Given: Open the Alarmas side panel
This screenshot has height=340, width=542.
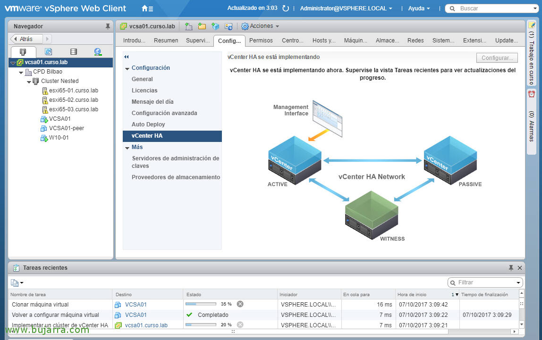Looking at the screenshot, I should pyautogui.click(x=532, y=122).
